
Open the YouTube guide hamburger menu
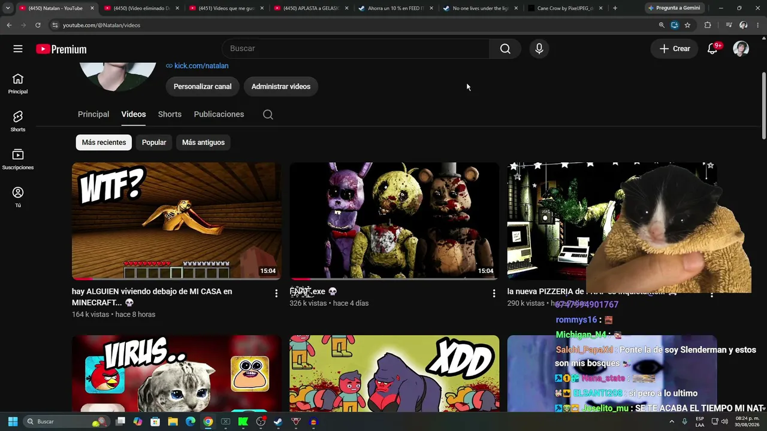pyautogui.click(x=18, y=49)
